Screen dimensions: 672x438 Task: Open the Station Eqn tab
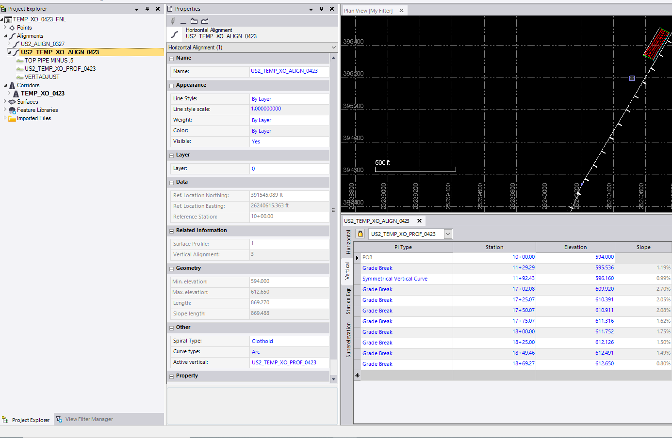point(348,301)
